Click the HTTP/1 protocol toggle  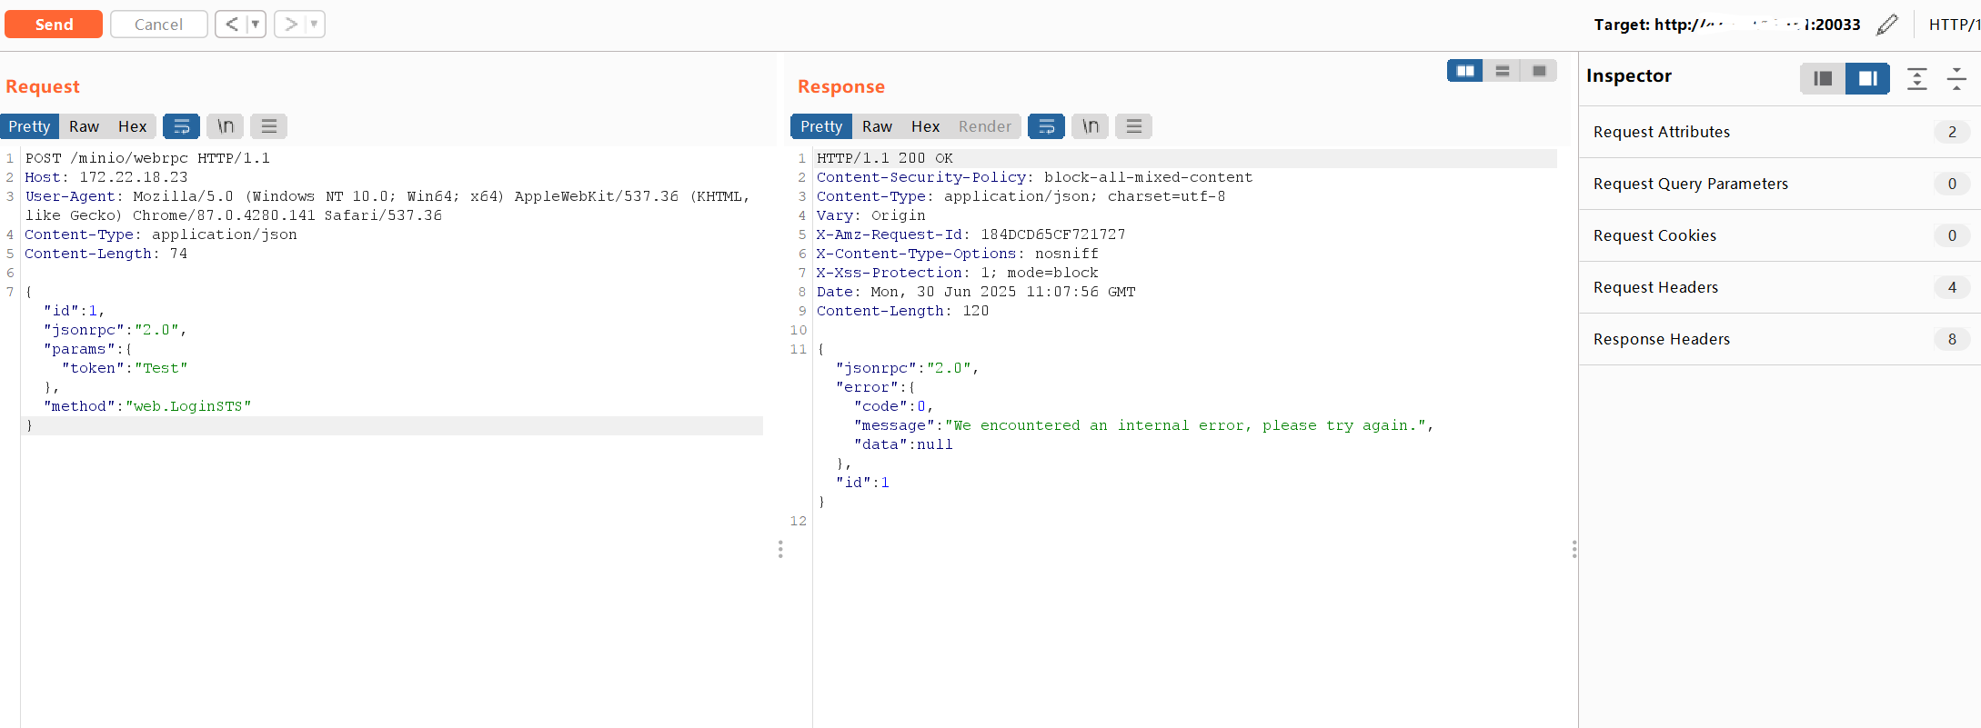(x=1954, y=25)
